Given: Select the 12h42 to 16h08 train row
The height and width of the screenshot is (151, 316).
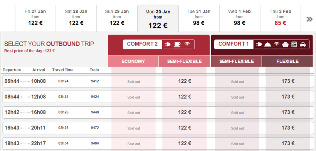Looking at the screenshot, I should click(x=158, y=112).
